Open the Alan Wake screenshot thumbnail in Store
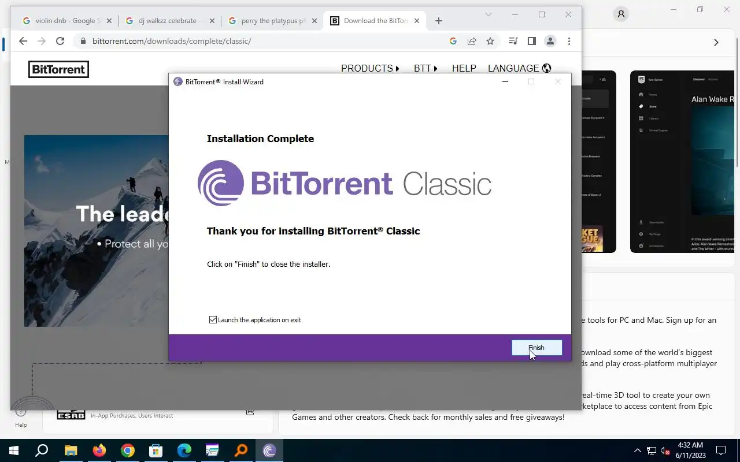This screenshot has height=462, width=740. [682, 162]
